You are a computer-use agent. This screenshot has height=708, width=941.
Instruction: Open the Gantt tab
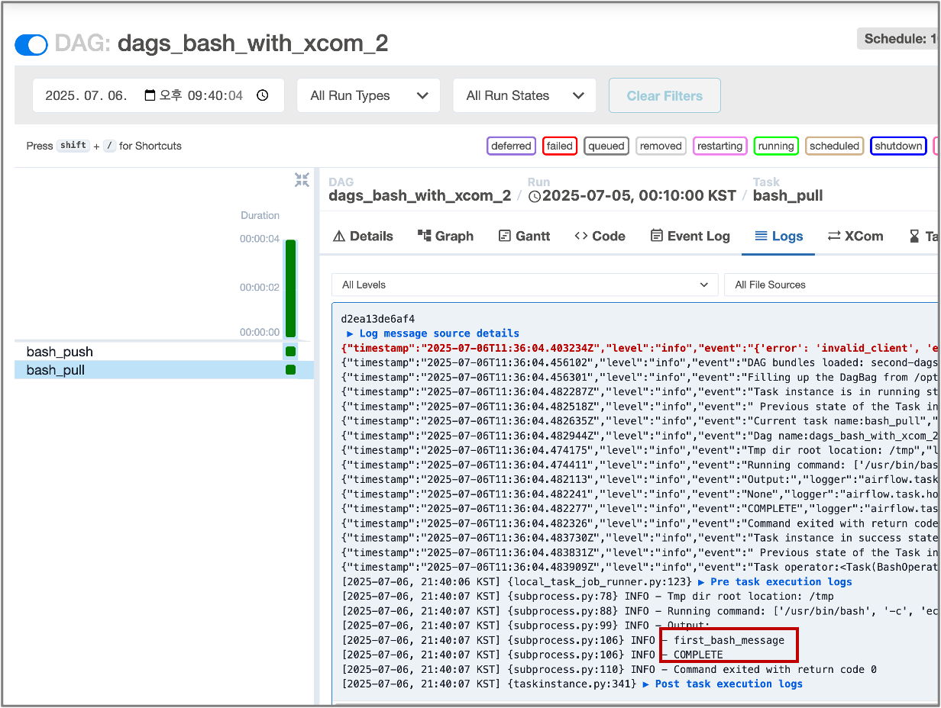[524, 237]
